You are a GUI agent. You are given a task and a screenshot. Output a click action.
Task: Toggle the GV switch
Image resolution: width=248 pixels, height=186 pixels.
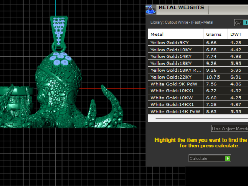pos(241,23)
